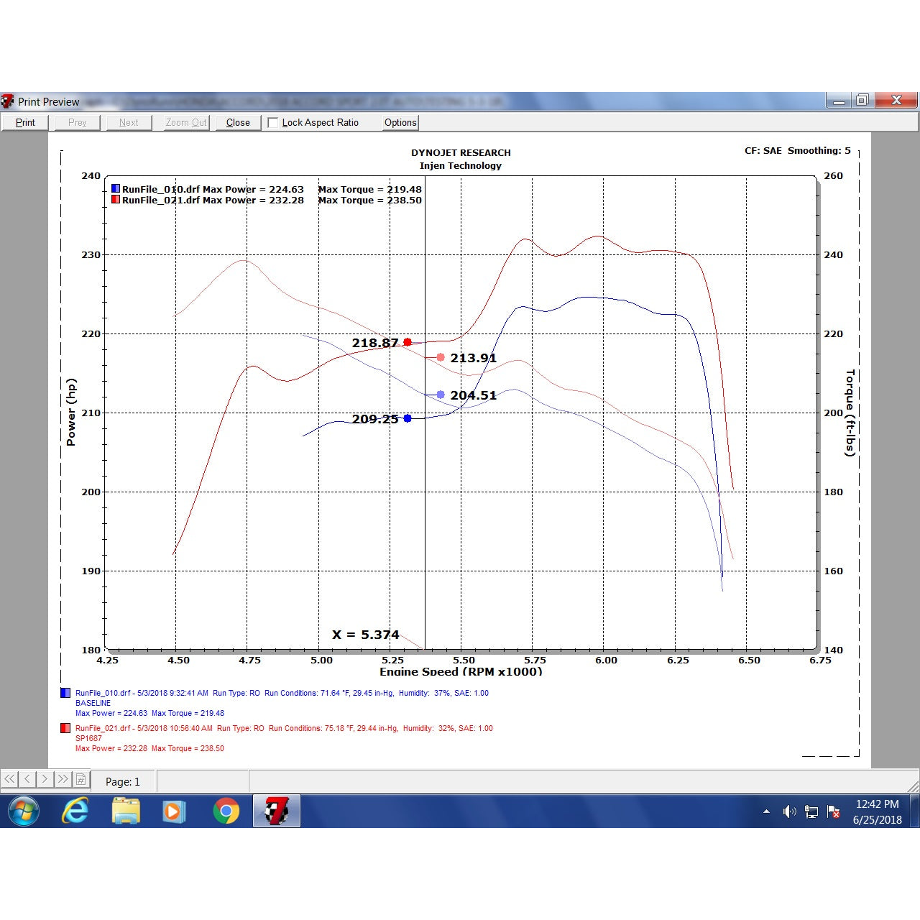Screen dimensions: 920x920
Task: Enable Lock Aspect Ratio checkbox
Action: click(x=273, y=123)
